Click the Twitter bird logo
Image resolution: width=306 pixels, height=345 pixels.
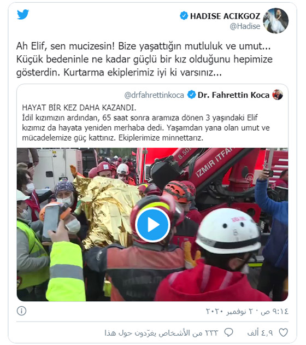(x=23, y=14)
